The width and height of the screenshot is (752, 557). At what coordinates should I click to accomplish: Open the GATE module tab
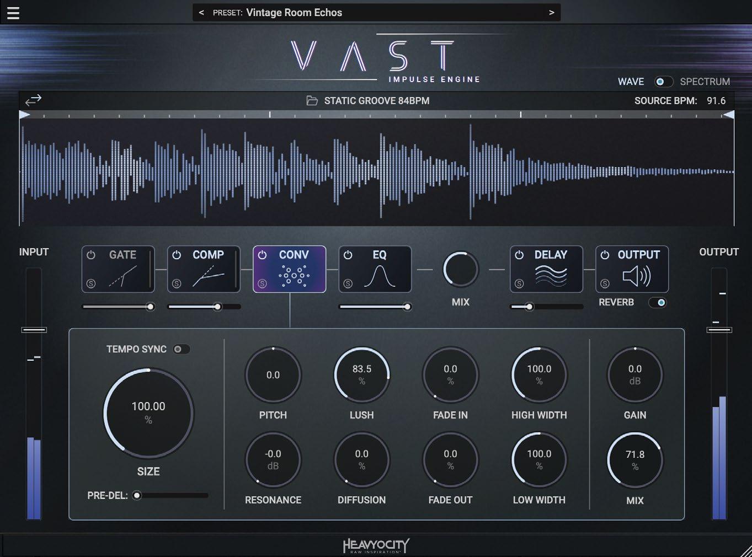click(118, 269)
